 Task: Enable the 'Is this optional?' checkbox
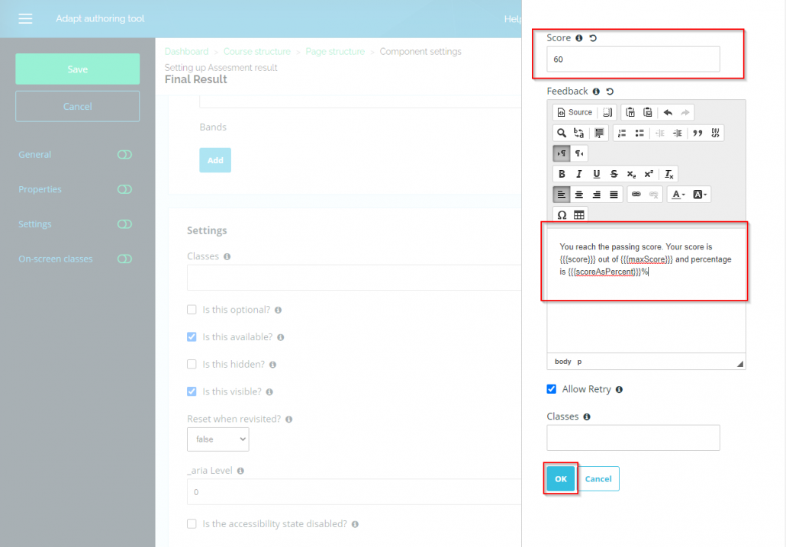point(190,310)
